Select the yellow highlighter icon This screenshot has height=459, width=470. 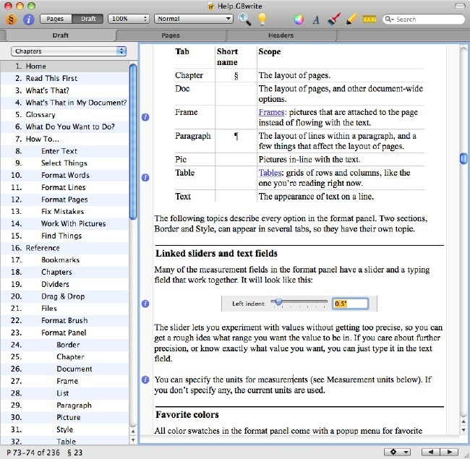[351, 20]
